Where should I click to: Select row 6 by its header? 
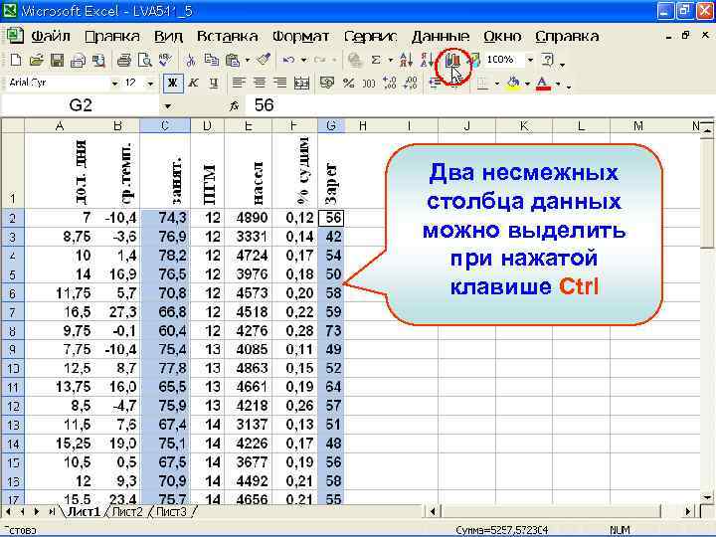pyautogui.click(x=12, y=293)
